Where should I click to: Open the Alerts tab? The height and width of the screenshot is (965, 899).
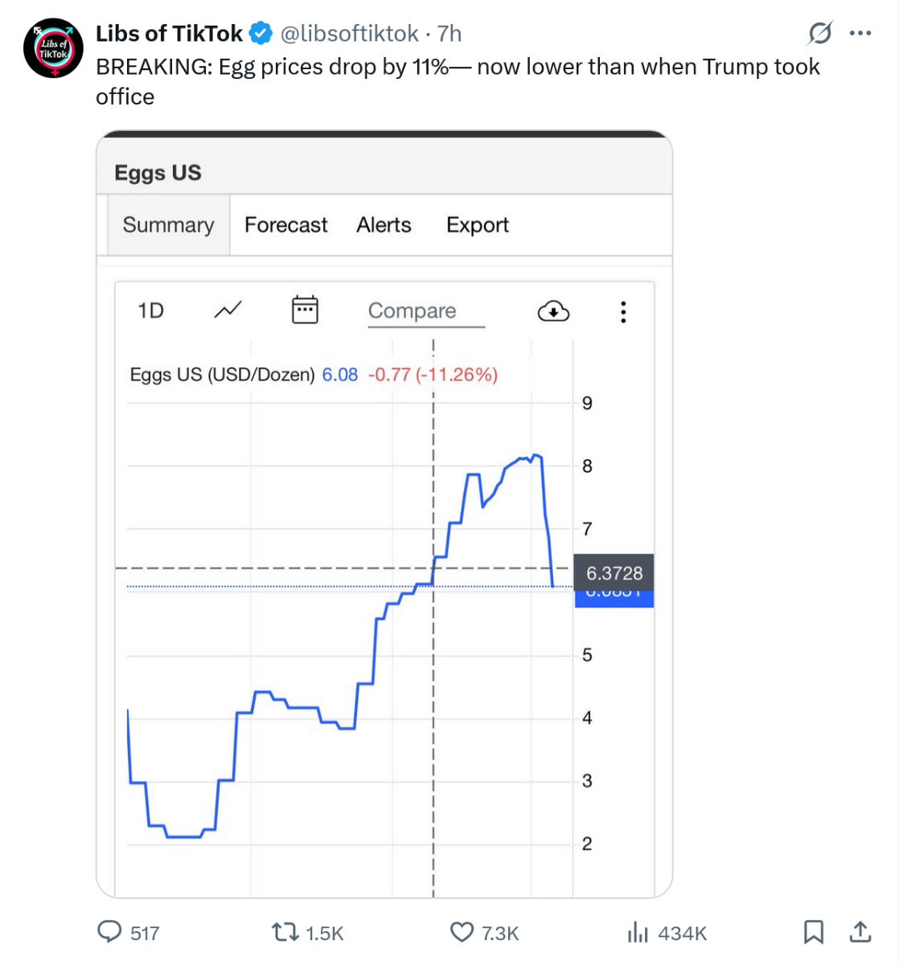pos(384,225)
